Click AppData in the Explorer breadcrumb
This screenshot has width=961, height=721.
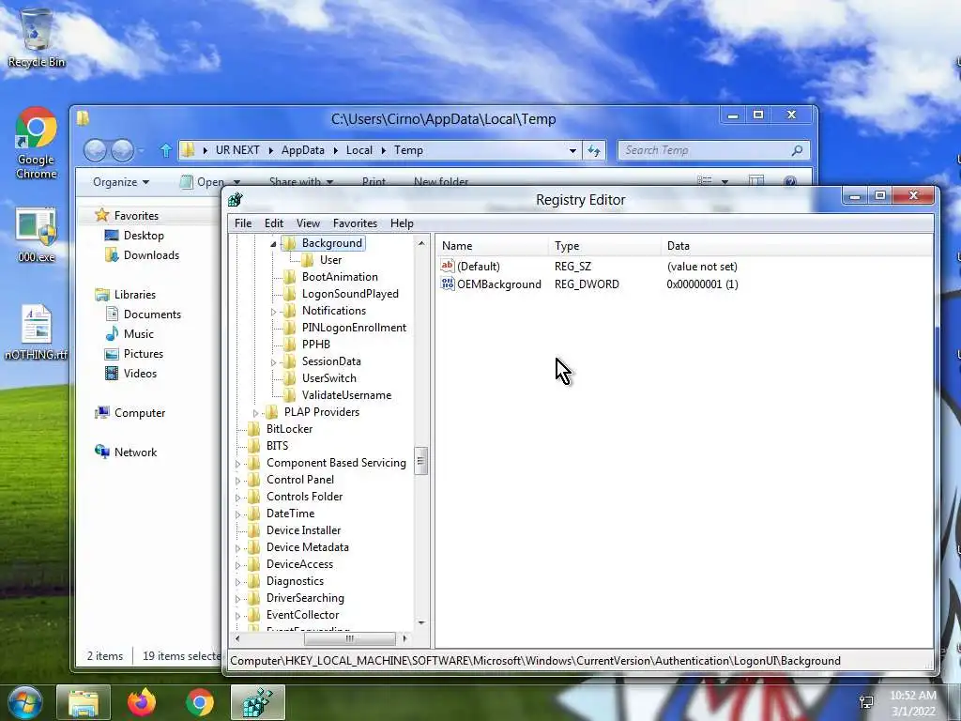point(303,150)
